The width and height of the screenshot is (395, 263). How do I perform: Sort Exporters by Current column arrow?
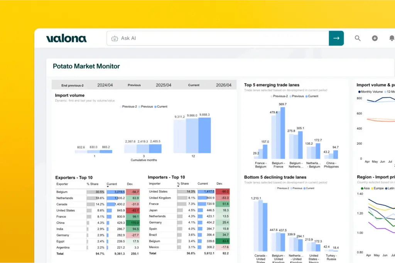[108, 186]
